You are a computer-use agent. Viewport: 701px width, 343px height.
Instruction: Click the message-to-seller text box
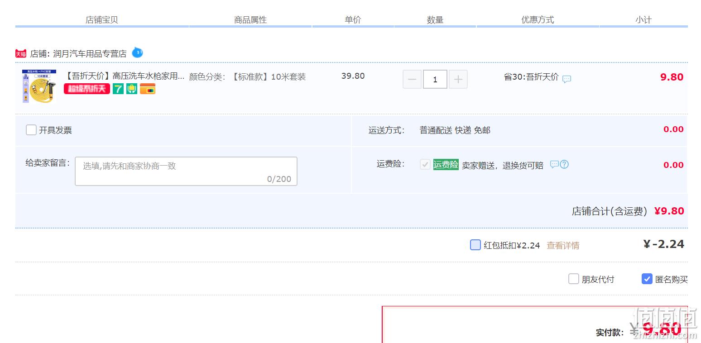(186, 171)
